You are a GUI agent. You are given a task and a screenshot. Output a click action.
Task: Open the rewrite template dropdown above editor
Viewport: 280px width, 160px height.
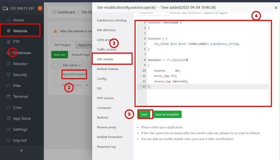click(x=152, y=12)
